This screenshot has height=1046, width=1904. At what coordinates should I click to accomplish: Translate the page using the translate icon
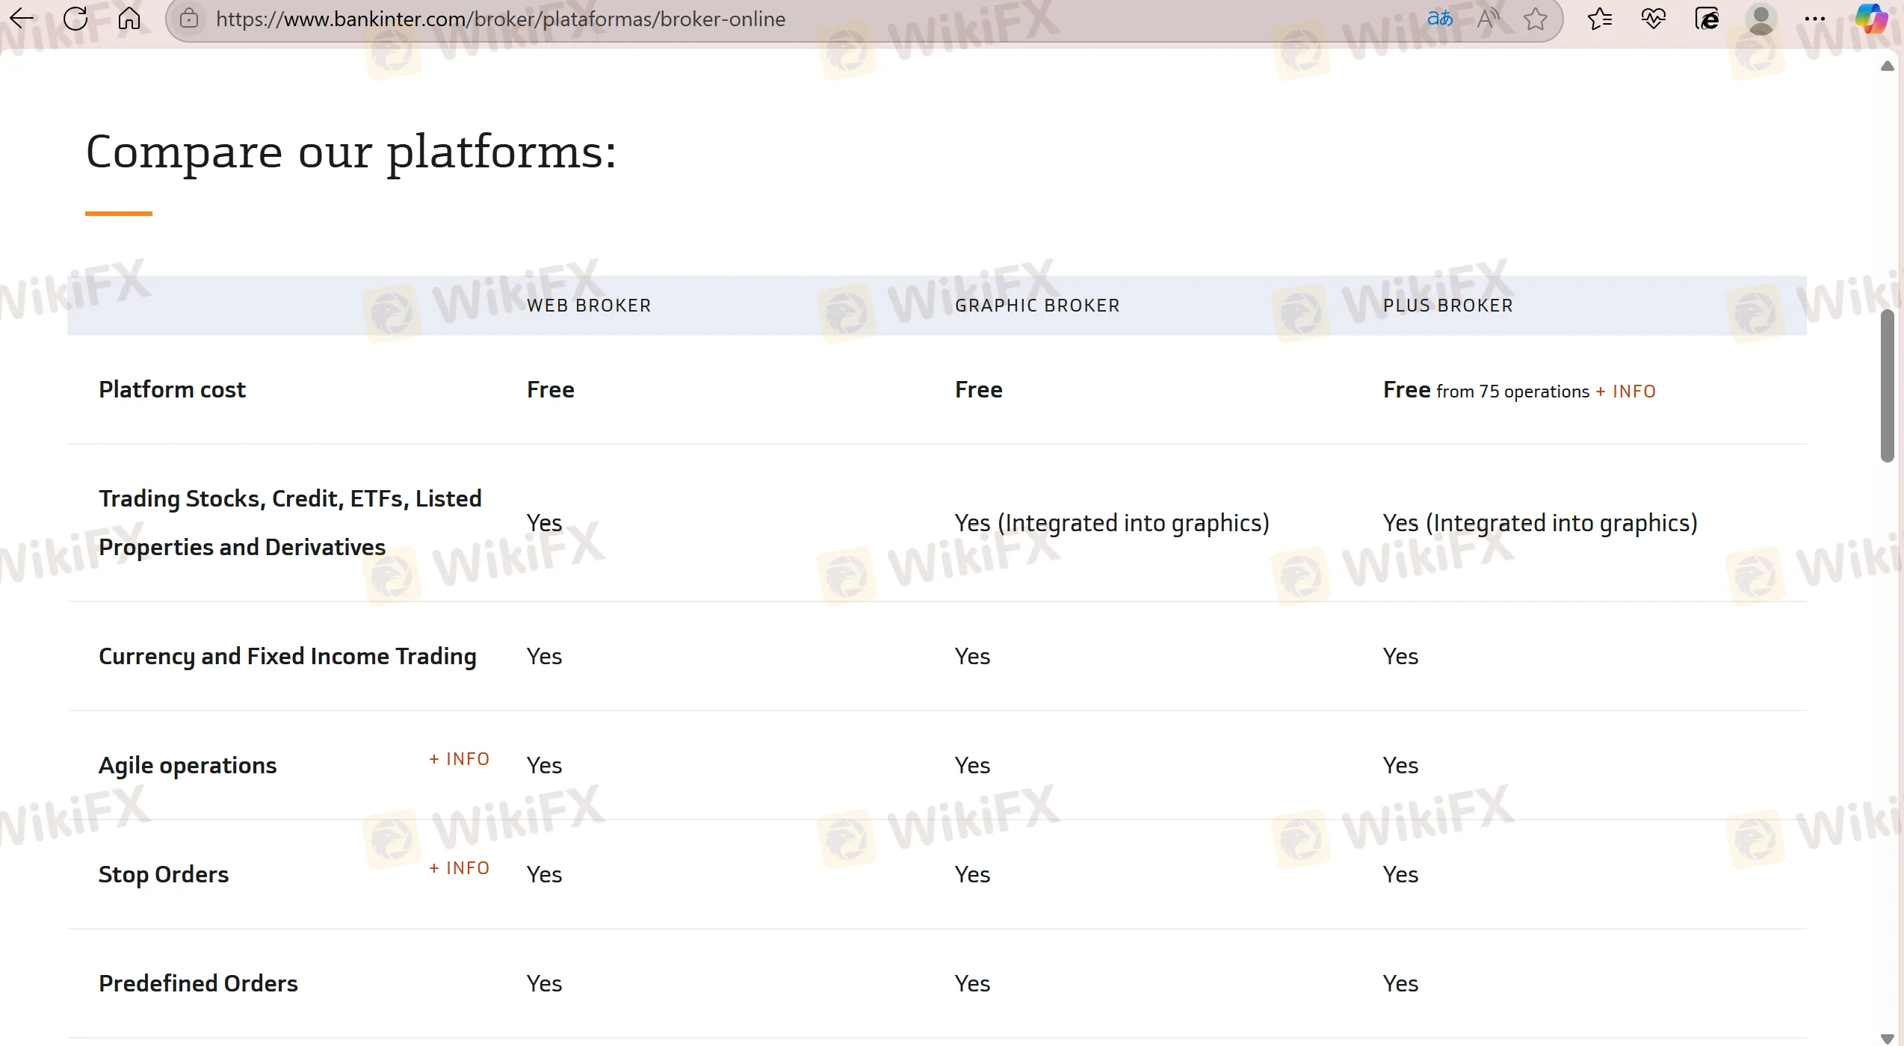1440,19
